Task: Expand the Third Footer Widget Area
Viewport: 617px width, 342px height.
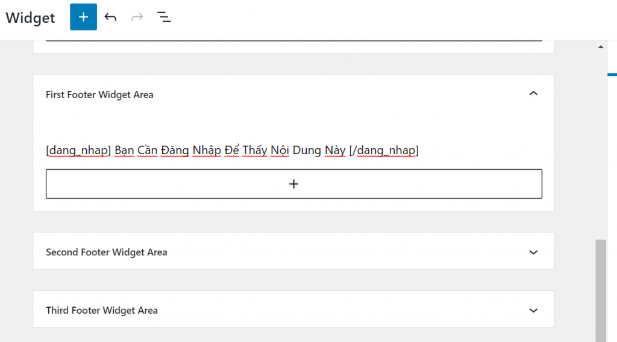Action: coord(533,311)
